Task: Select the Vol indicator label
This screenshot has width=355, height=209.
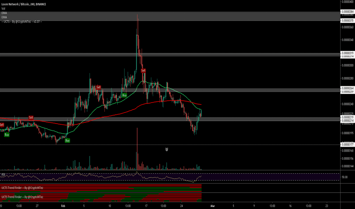Action: click(x=3, y=9)
